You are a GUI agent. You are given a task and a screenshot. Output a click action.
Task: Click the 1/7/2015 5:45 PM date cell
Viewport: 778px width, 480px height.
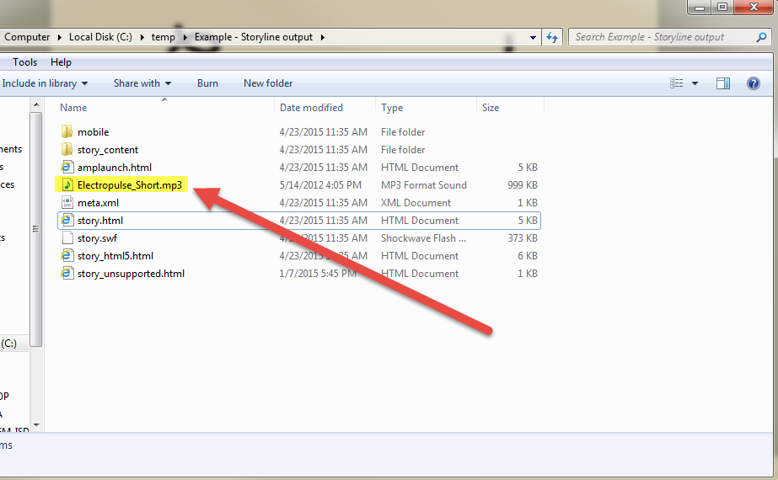318,274
